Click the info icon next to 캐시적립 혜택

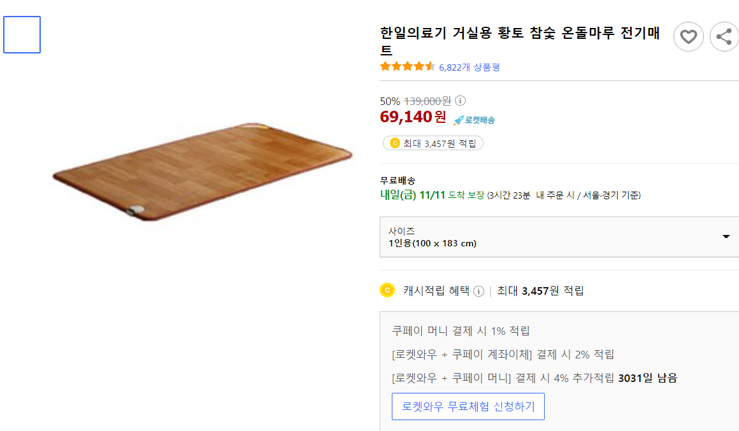[478, 291]
